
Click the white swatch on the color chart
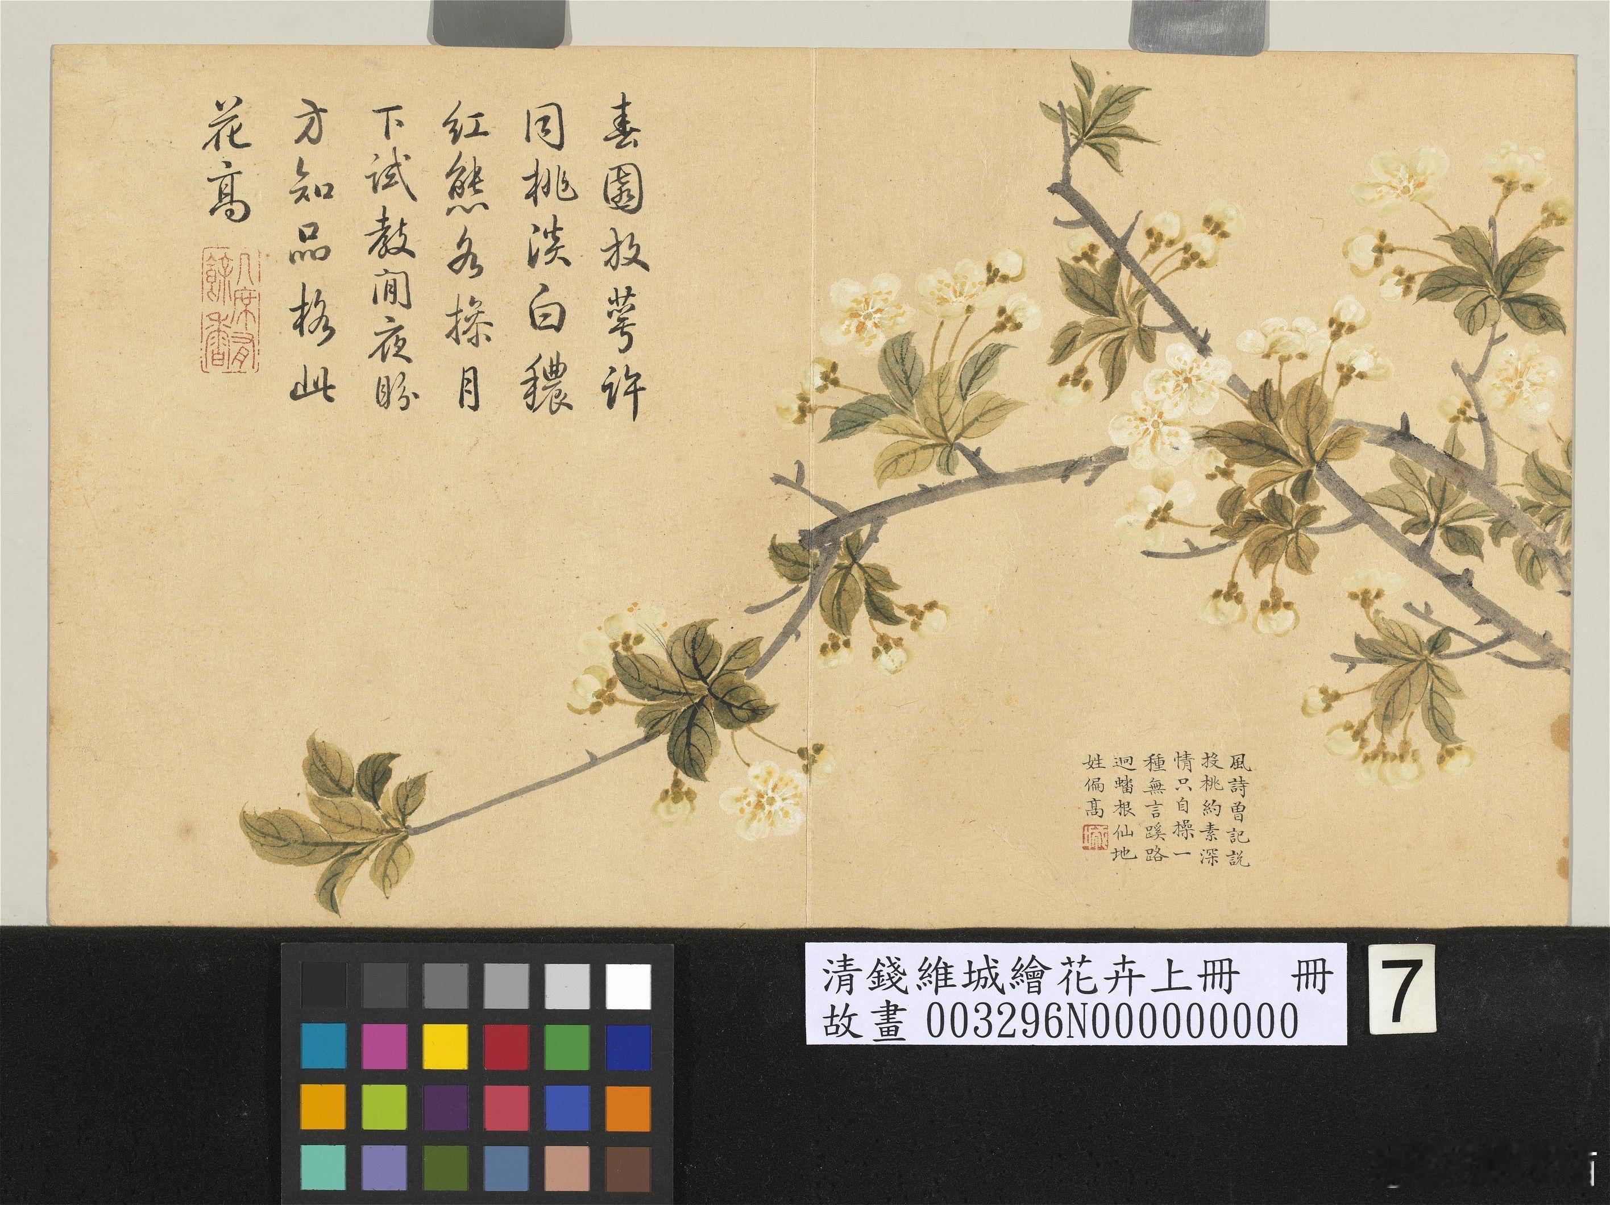pyautogui.click(x=628, y=987)
